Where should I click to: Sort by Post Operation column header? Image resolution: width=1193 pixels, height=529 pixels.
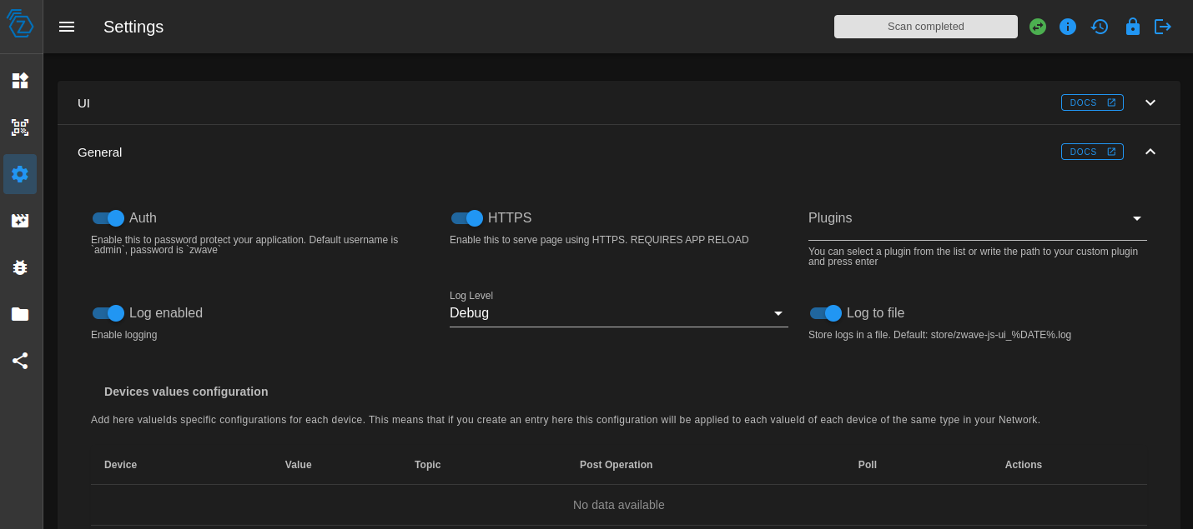[616, 465]
